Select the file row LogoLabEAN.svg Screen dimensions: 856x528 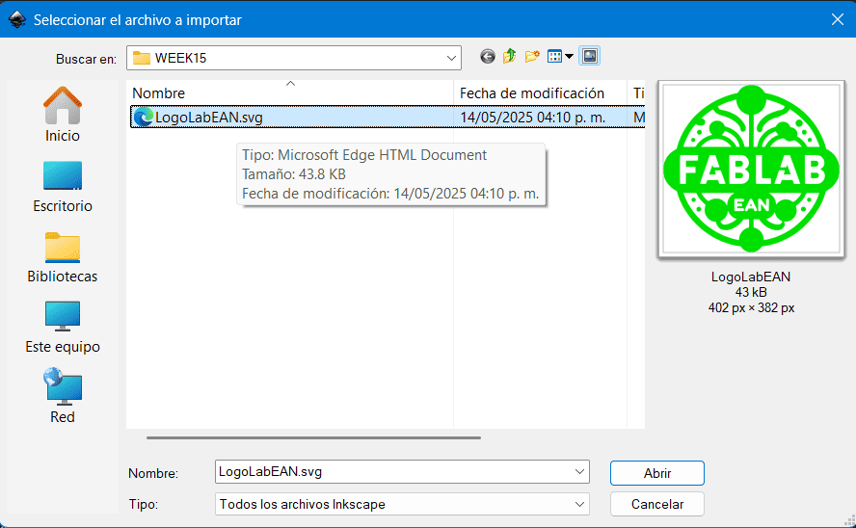[388, 117]
